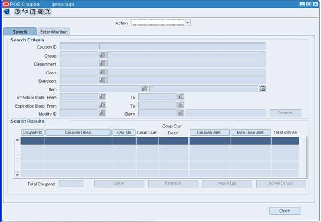The height and width of the screenshot is (222, 321).
Task: Open Effective Date To calendar icon
Action: pyautogui.click(x=180, y=96)
